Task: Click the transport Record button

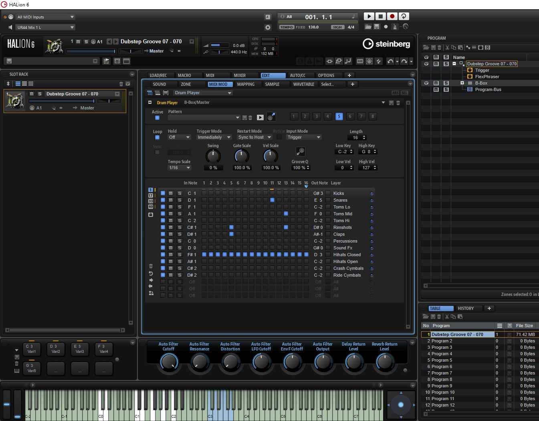Action: 392,16
